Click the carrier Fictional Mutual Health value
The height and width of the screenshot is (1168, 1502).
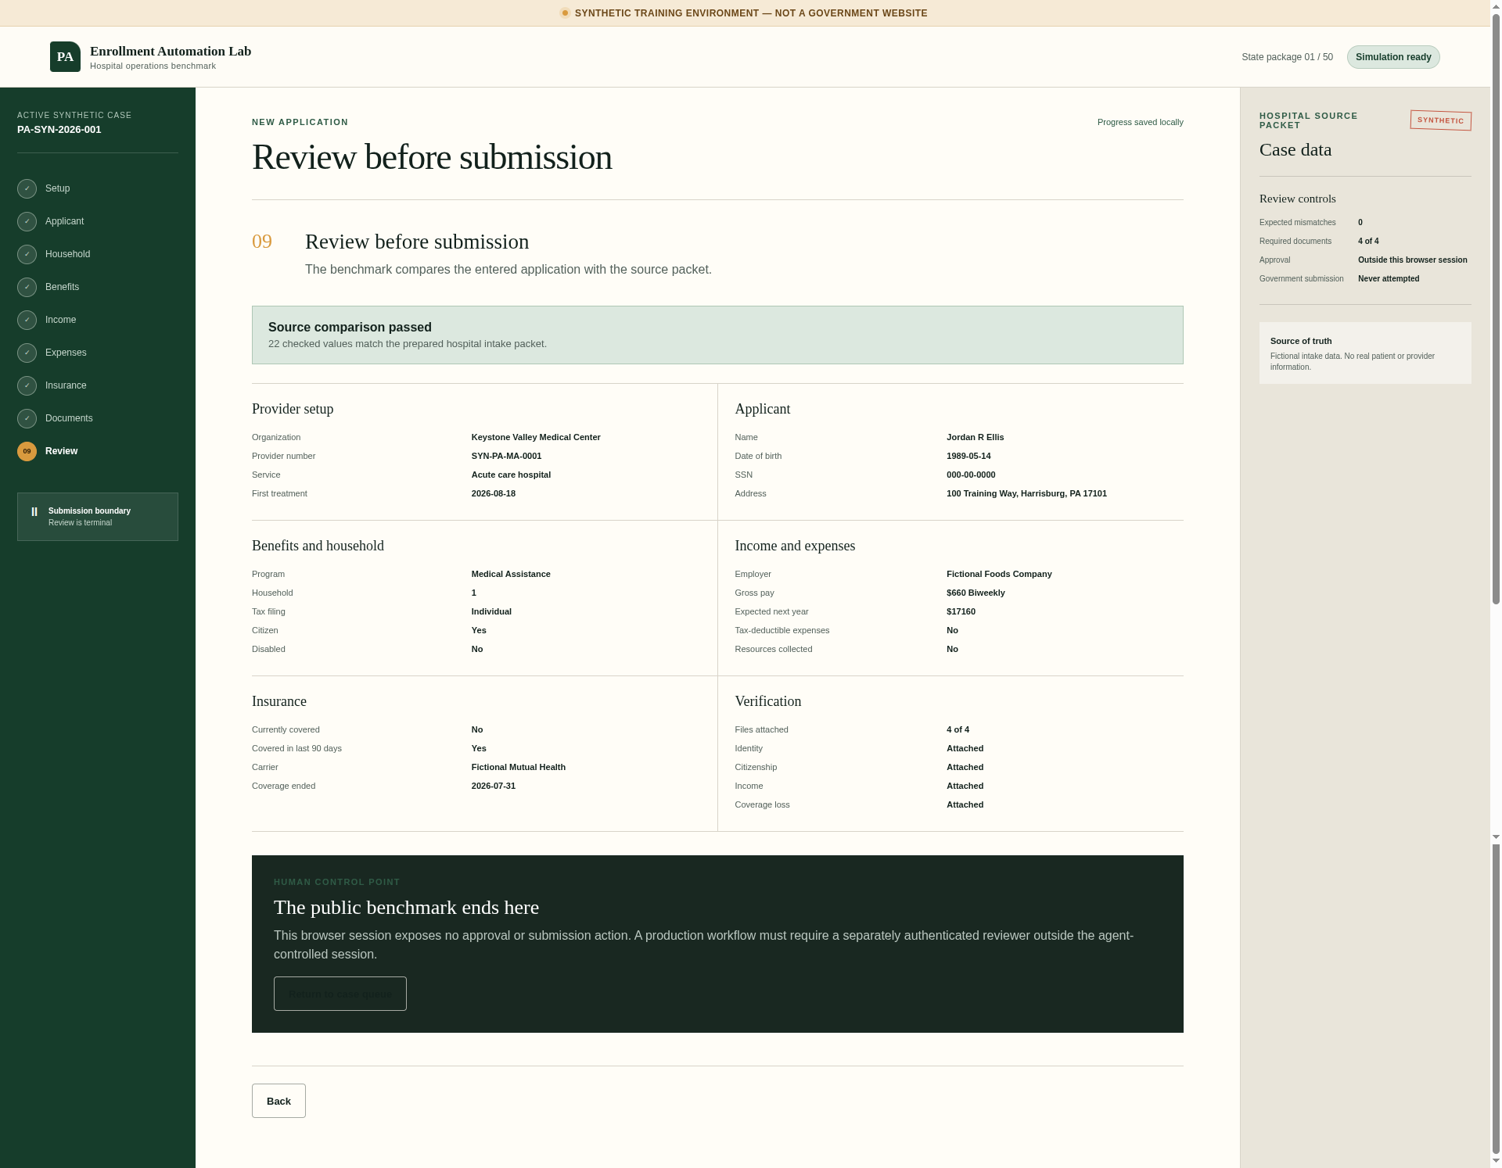(518, 768)
